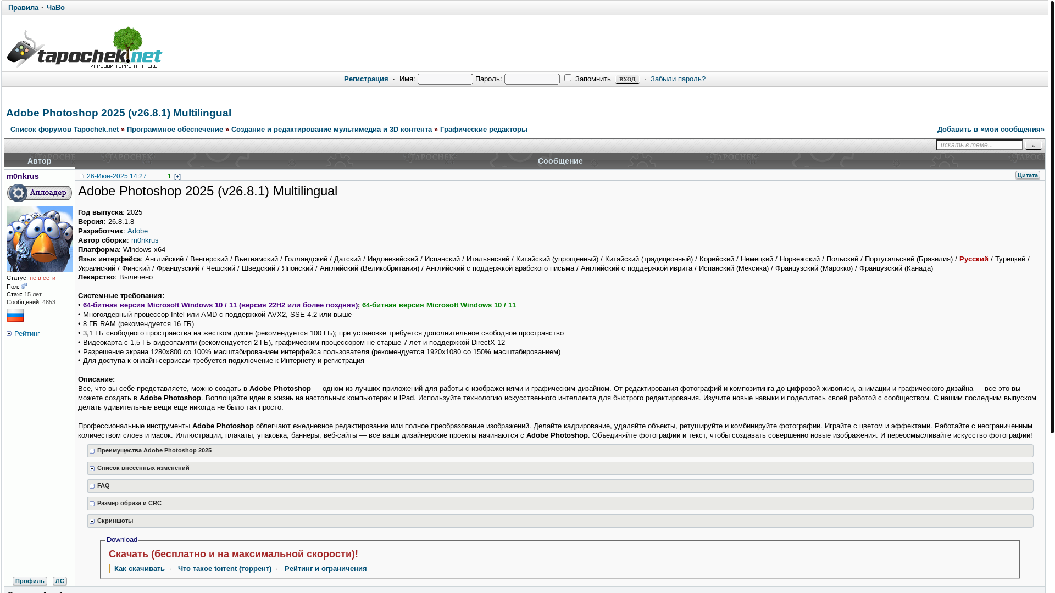
Task: Open m0nkrus bird avatar image
Action: pyautogui.click(x=40, y=239)
